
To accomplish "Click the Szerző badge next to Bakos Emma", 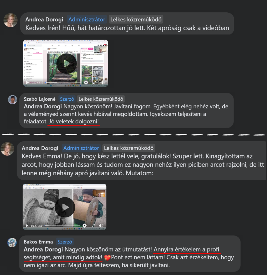I will click(65, 242).
